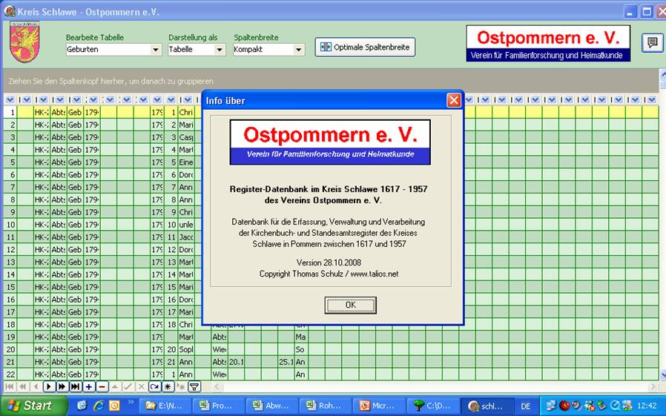
Task: Click the '25.1' date cell in row 21
Action: point(286,362)
